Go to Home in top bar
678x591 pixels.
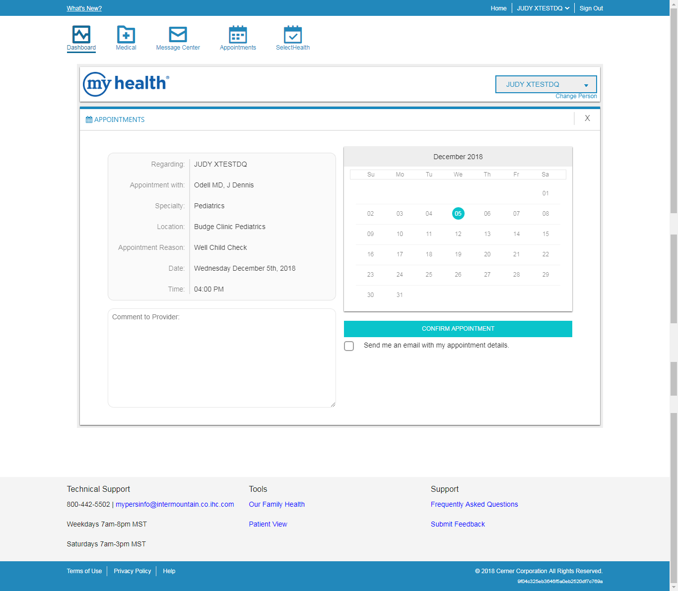(498, 8)
